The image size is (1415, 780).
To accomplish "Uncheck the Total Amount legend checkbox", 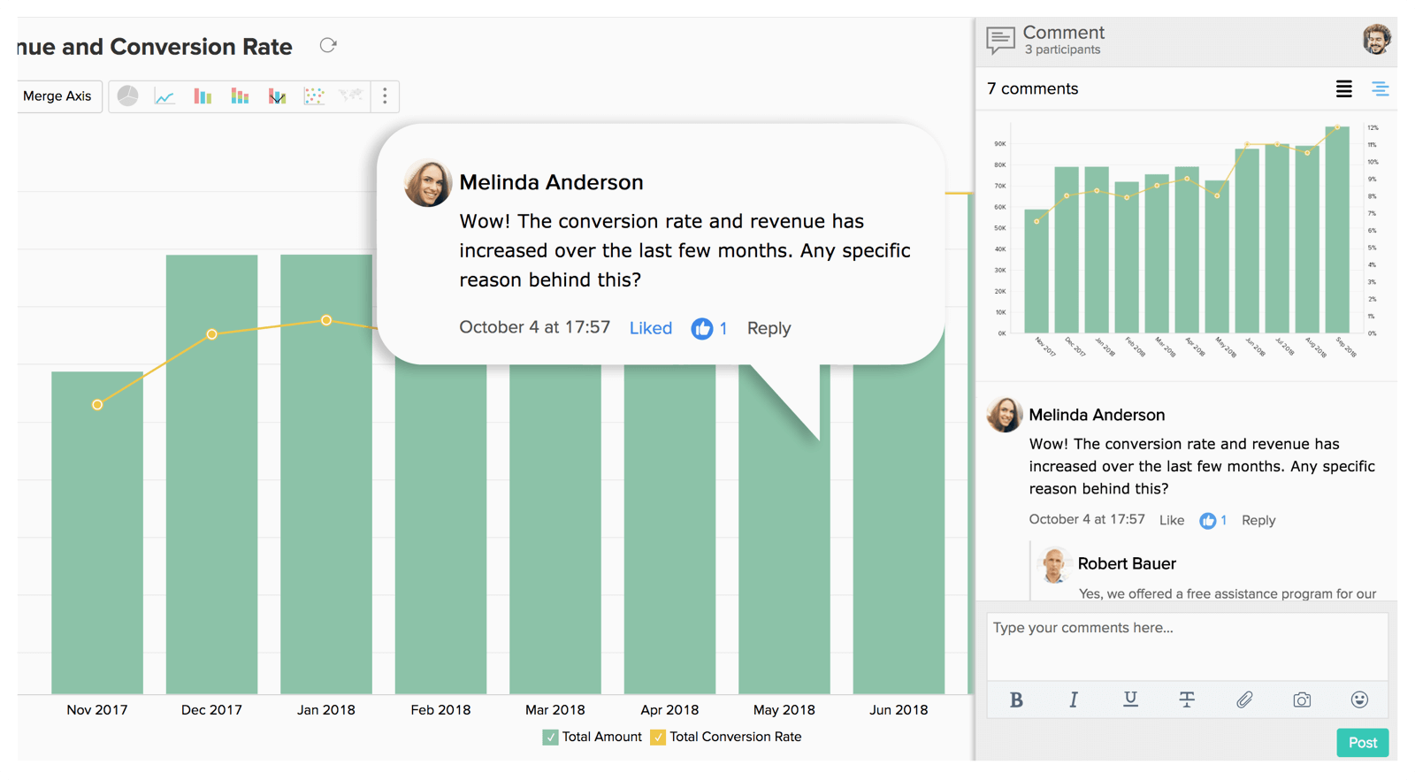I will click(x=550, y=738).
